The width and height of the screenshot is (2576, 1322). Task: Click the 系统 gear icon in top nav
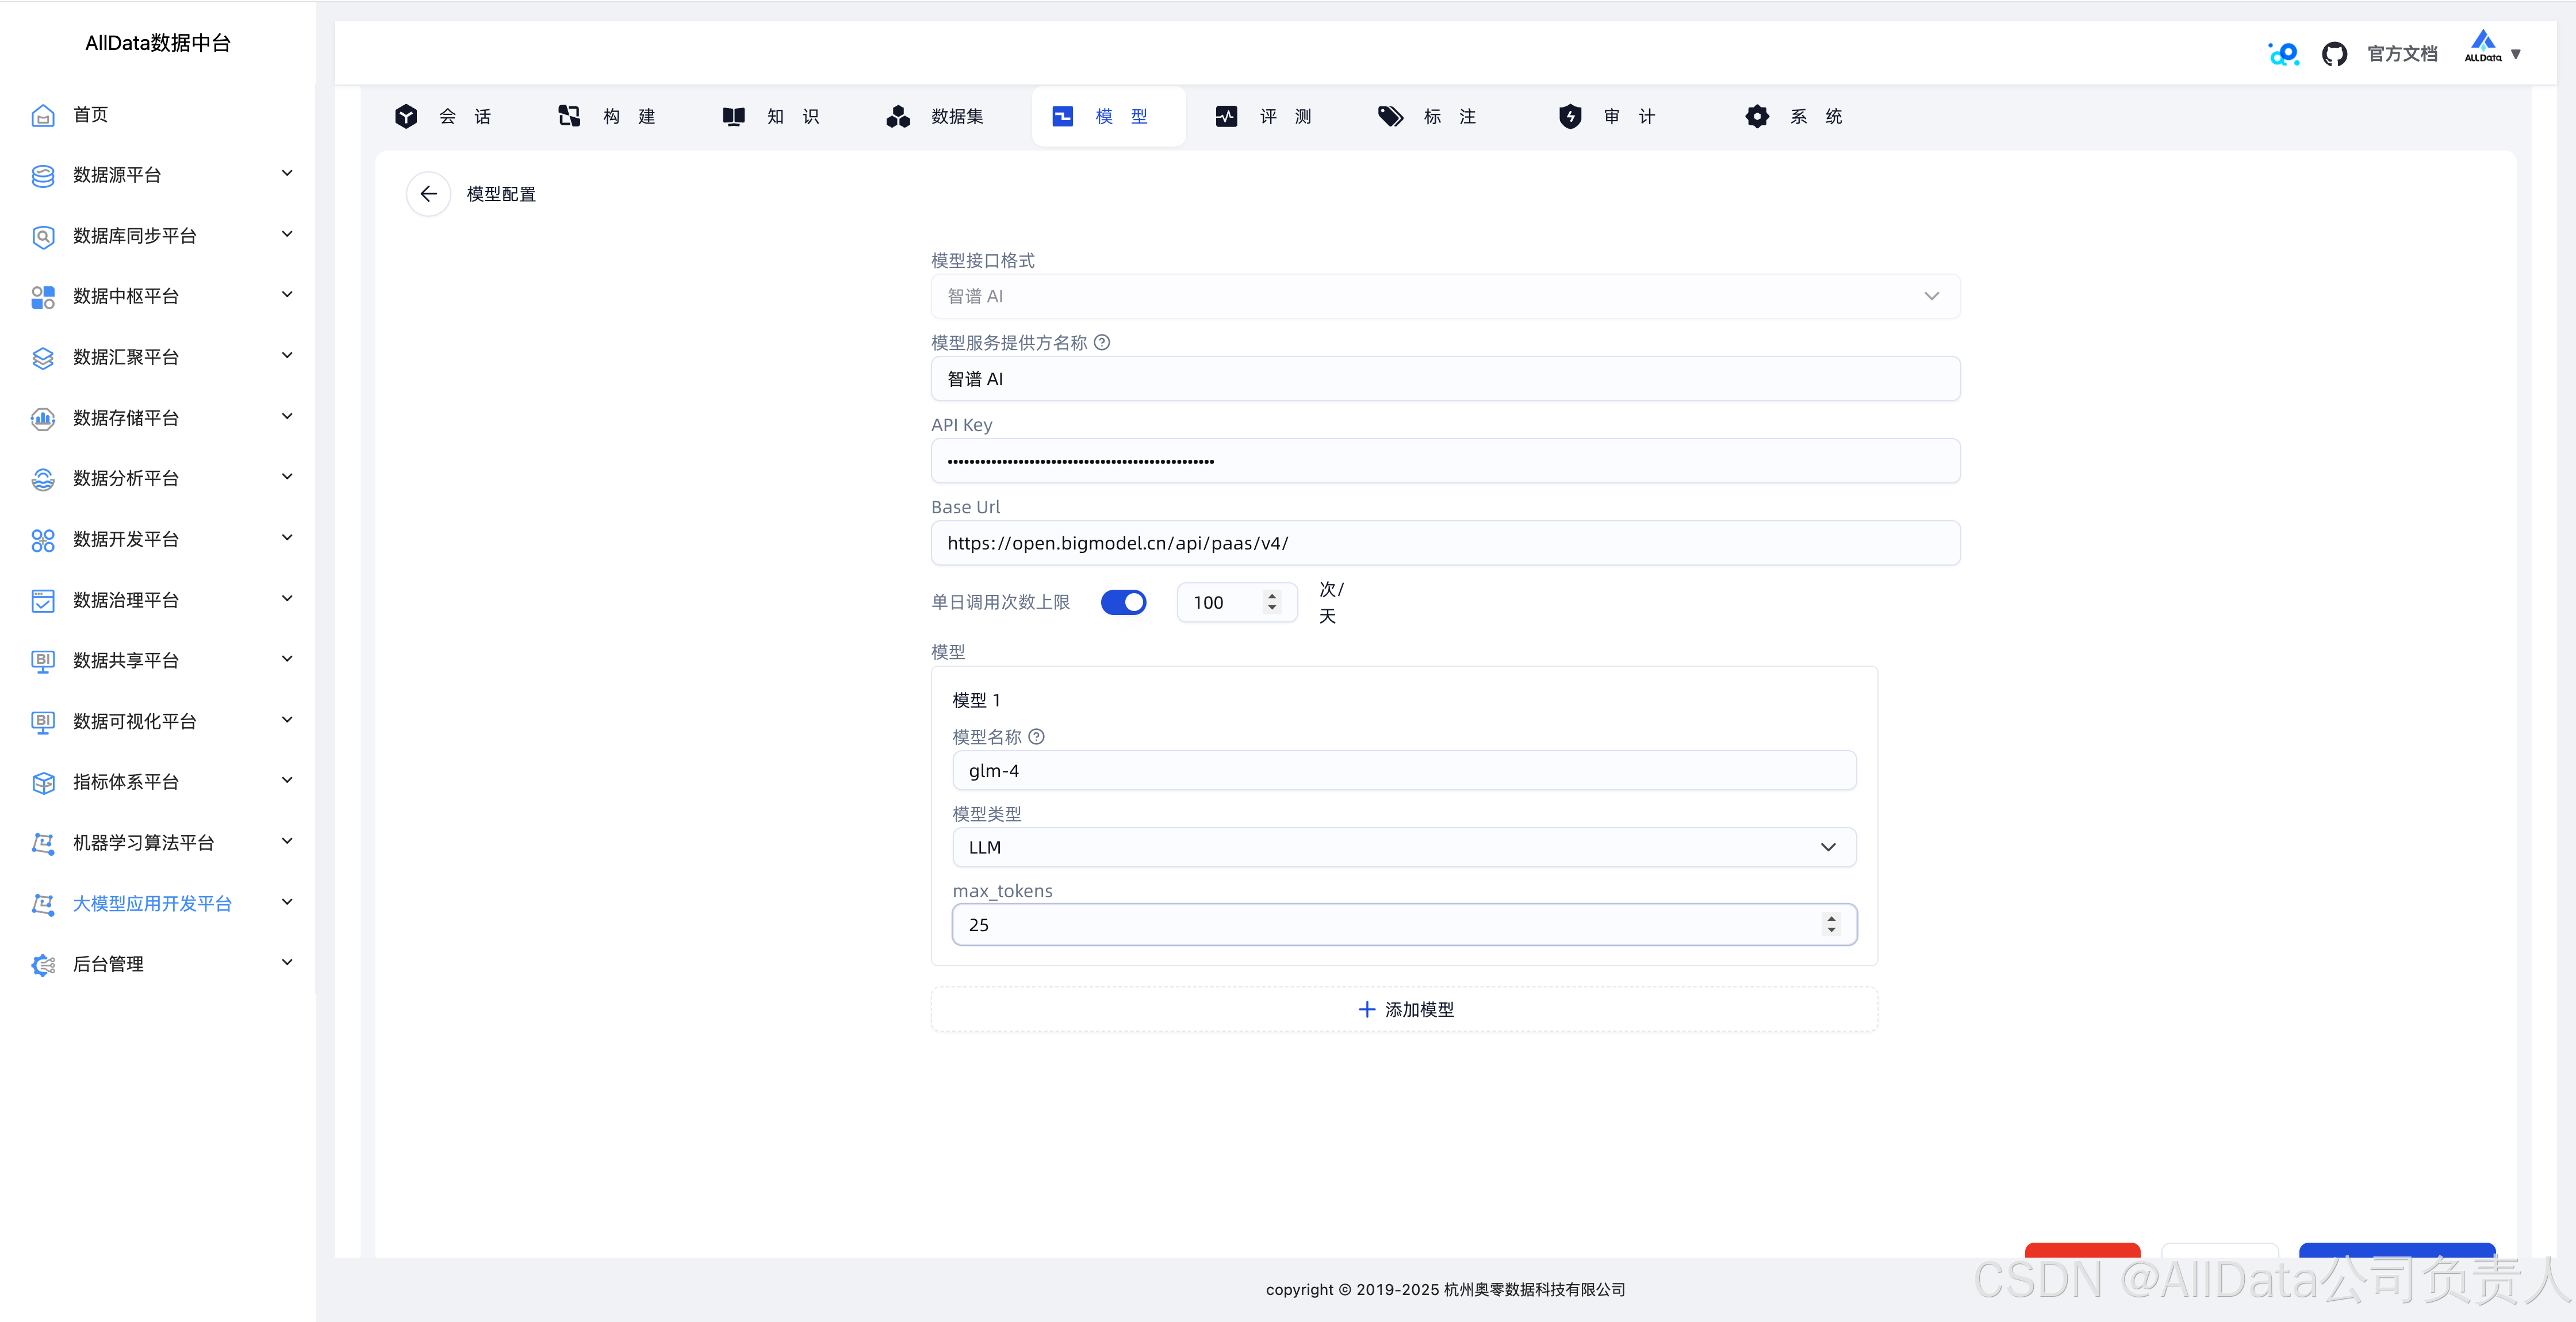point(1757,117)
